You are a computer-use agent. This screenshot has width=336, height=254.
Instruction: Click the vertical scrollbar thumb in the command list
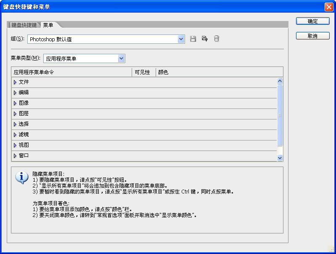pos(280,115)
